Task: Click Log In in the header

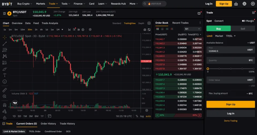Action: pyautogui.click(x=209, y=4)
